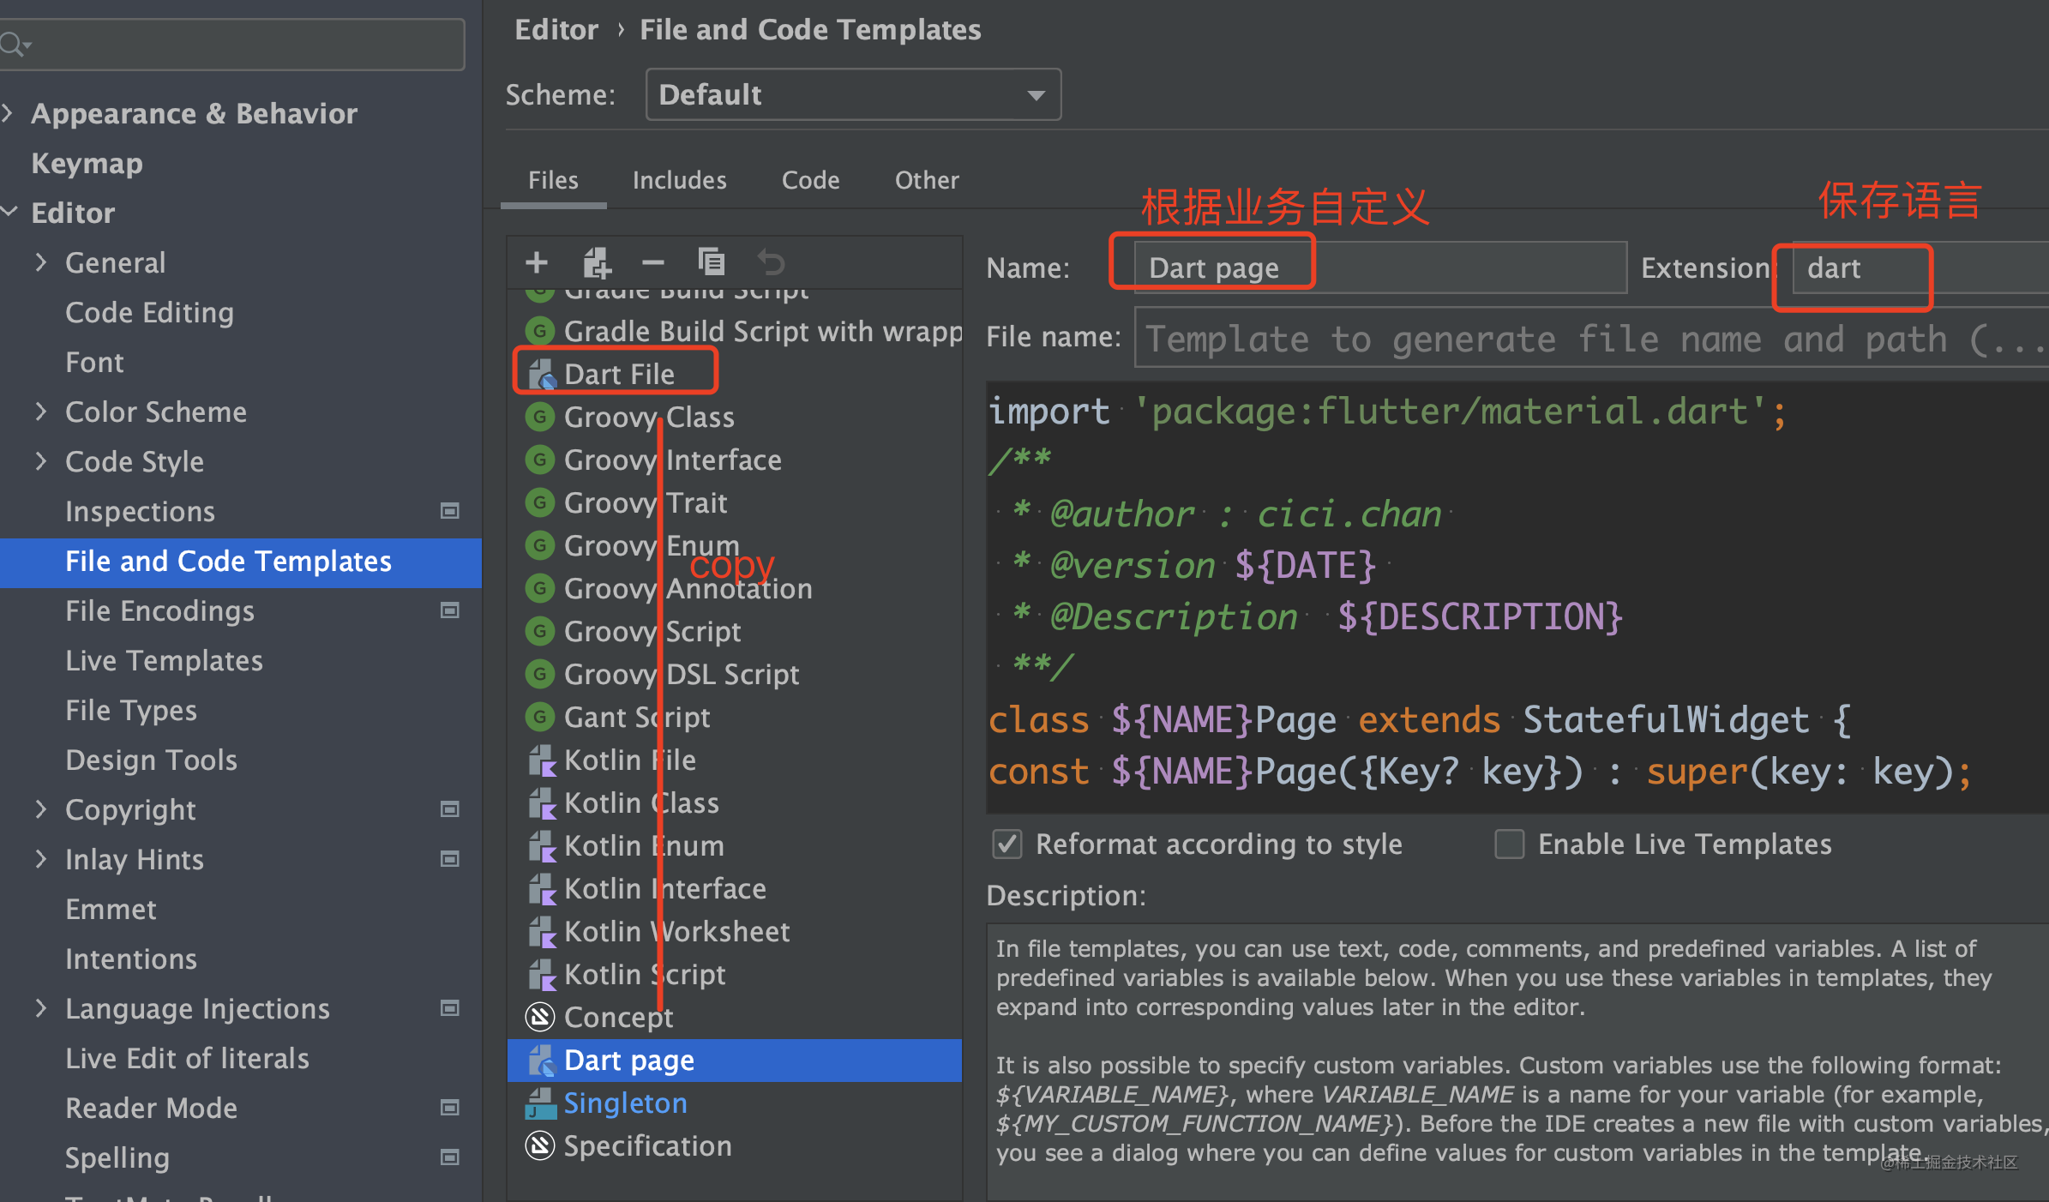This screenshot has width=2049, height=1202.
Task: Select the Kotlin Worksheet template
Action: tap(676, 931)
